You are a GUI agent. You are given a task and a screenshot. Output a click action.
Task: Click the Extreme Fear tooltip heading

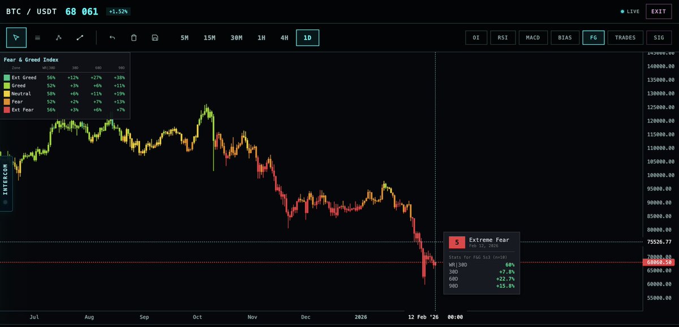coord(489,240)
